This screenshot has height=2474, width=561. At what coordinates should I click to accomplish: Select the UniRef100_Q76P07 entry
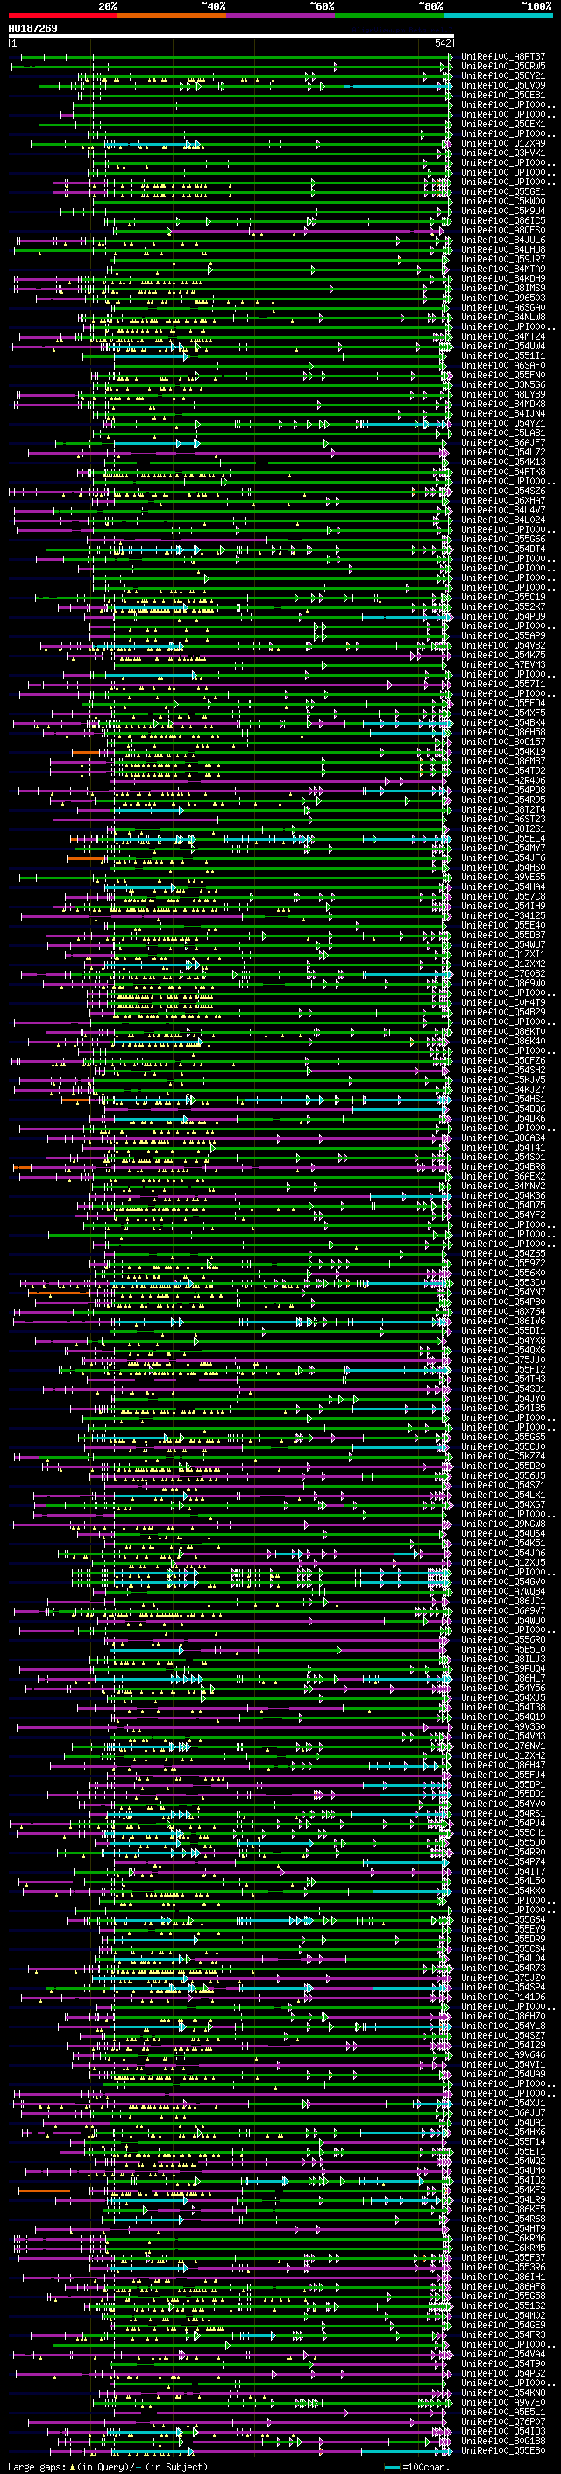tap(503, 2422)
